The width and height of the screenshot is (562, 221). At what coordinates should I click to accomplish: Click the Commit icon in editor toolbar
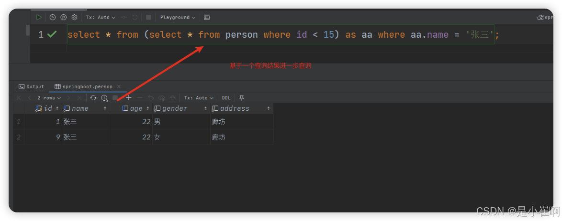(x=124, y=17)
